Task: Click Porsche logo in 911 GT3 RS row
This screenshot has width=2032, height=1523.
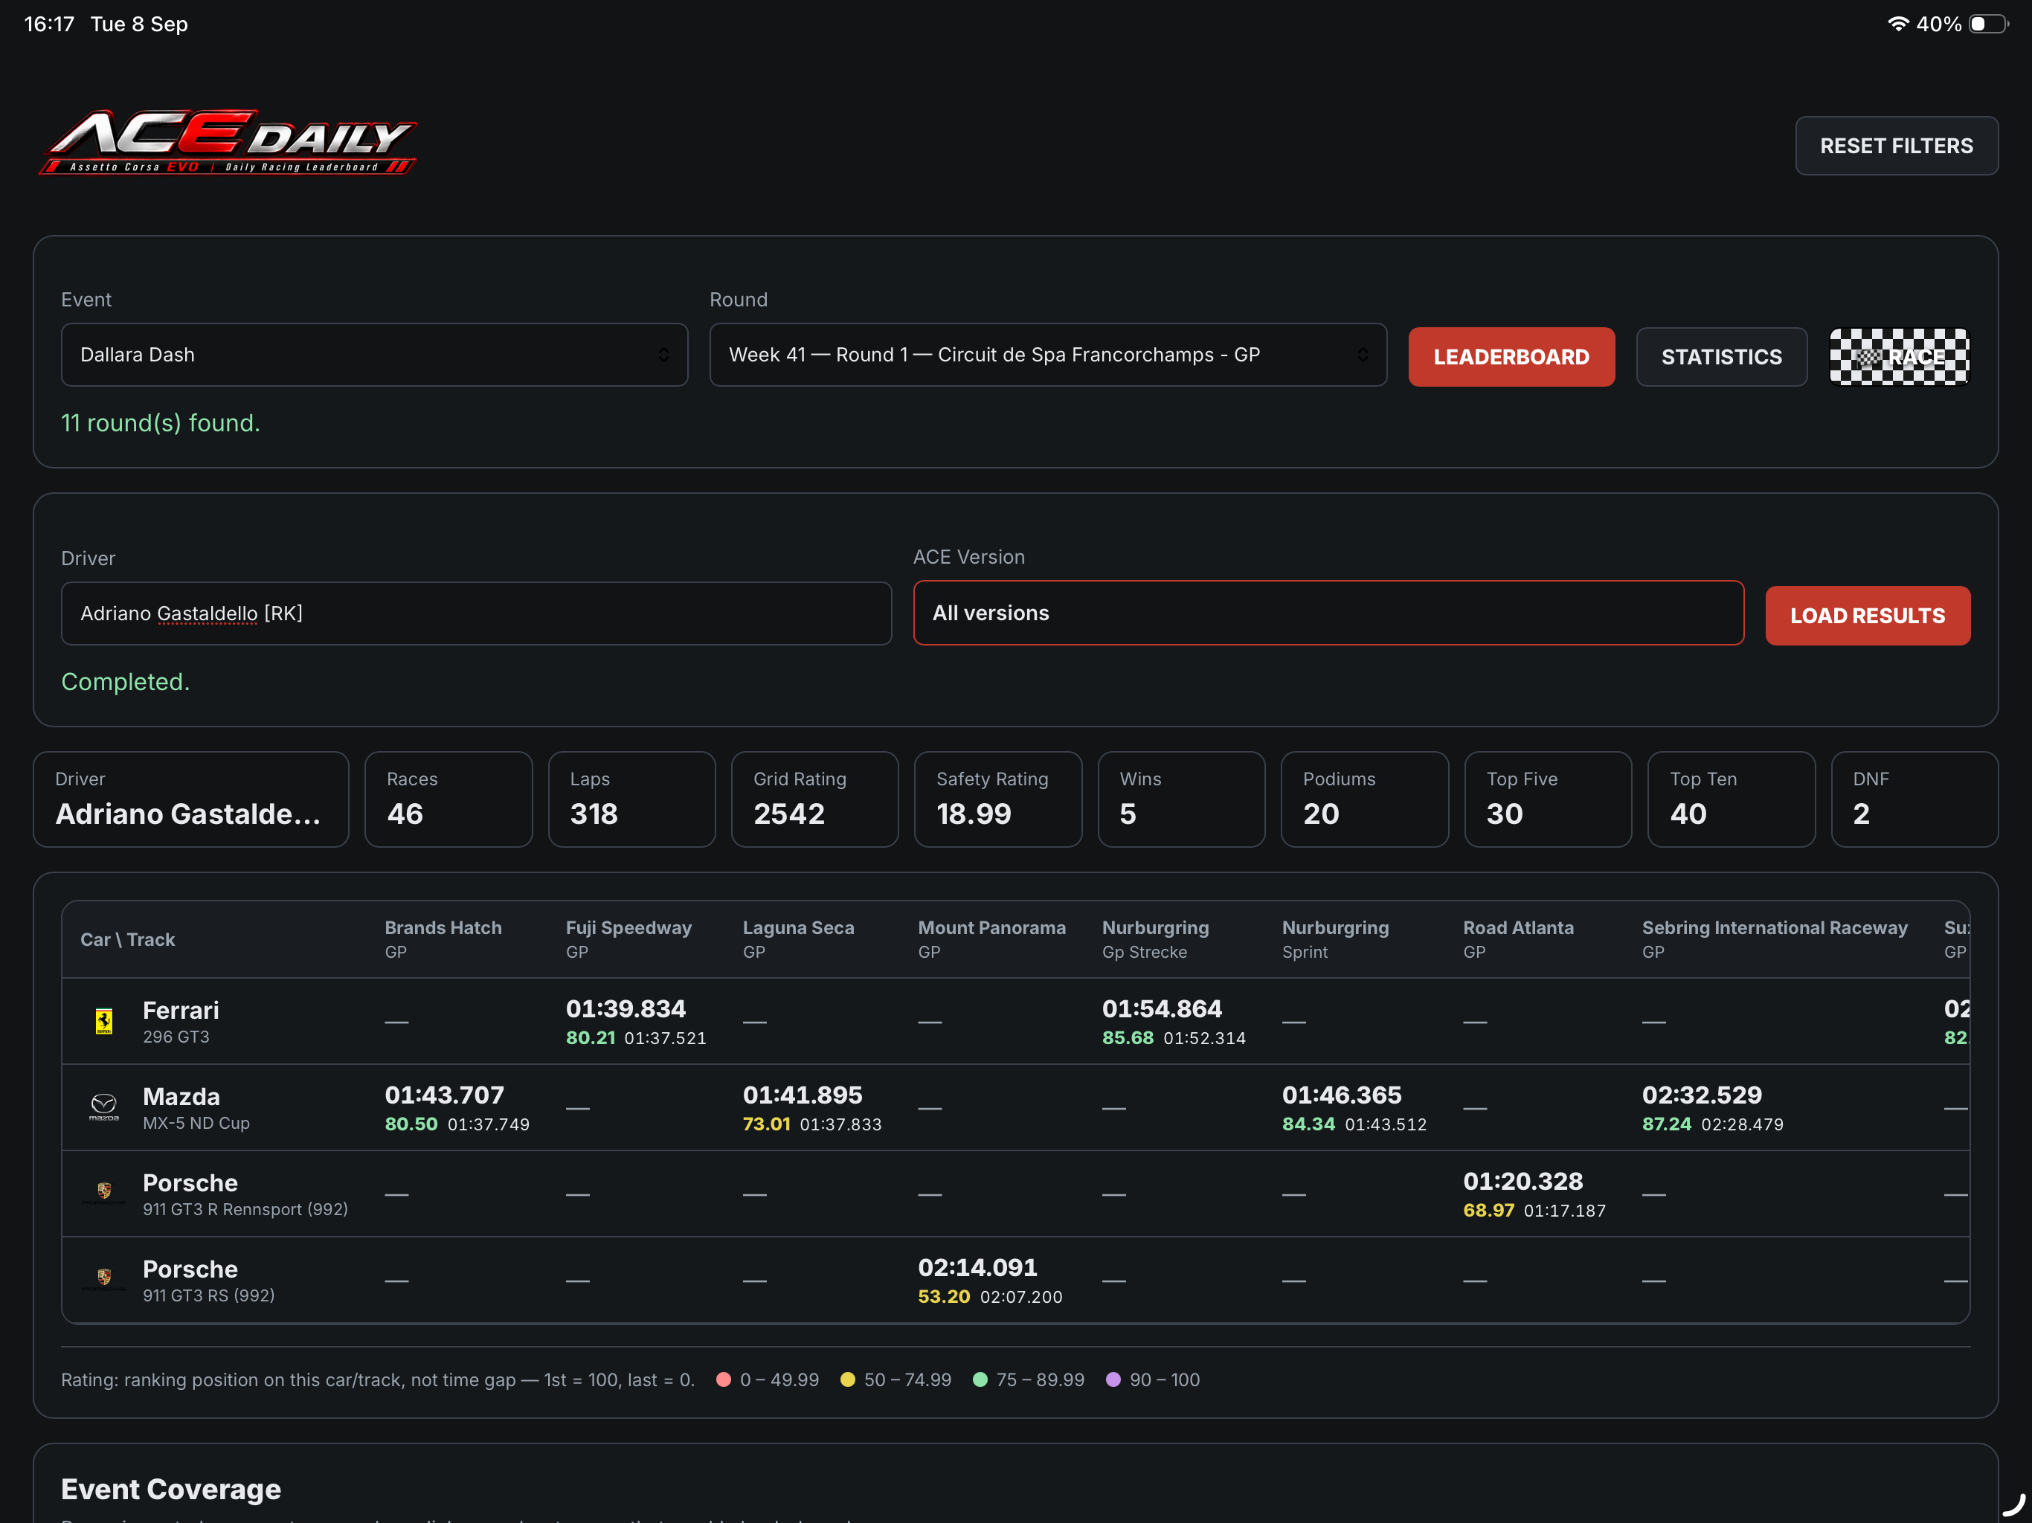Action: click(x=104, y=1278)
